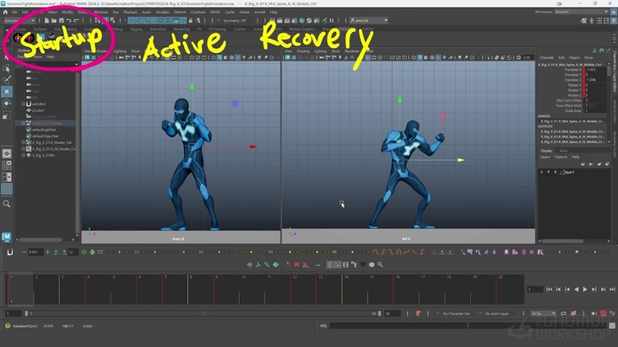Image resolution: width=618 pixels, height=347 pixels.
Task: Open the Constrain menu
Action: pos(198,12)
